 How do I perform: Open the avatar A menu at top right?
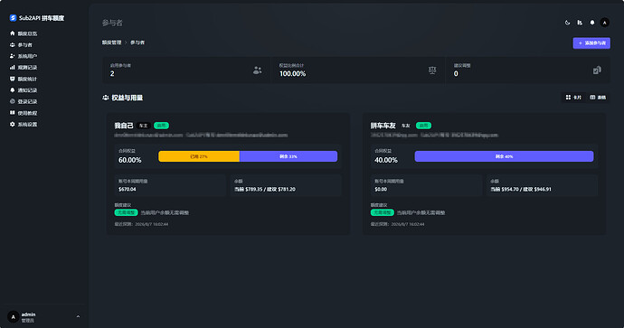tap(604, 23)
